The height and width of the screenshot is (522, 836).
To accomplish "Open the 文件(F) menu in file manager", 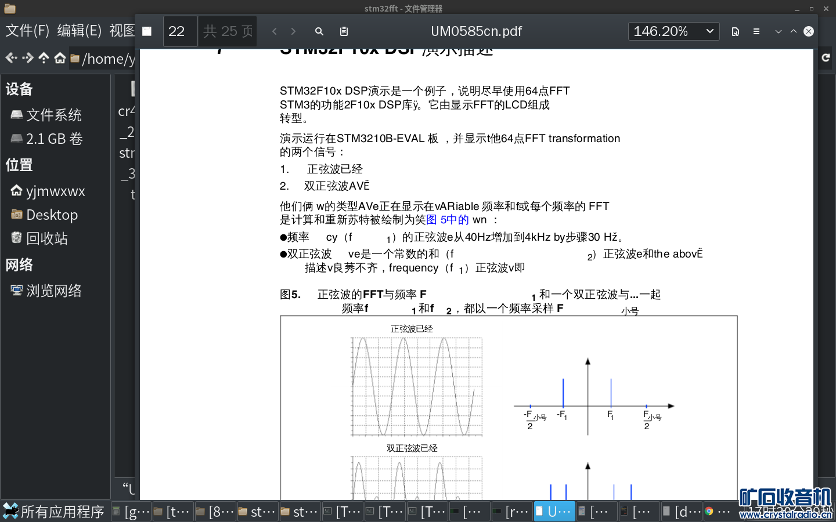I will [27, 30].
